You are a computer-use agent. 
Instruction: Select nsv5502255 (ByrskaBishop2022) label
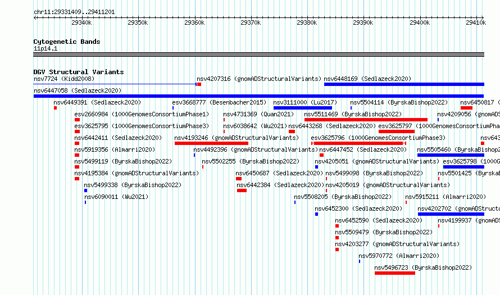251,161
